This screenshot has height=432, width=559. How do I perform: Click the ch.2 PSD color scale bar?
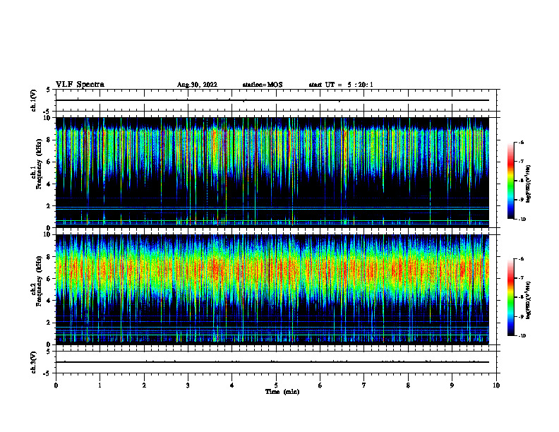[x=511, y=297]
